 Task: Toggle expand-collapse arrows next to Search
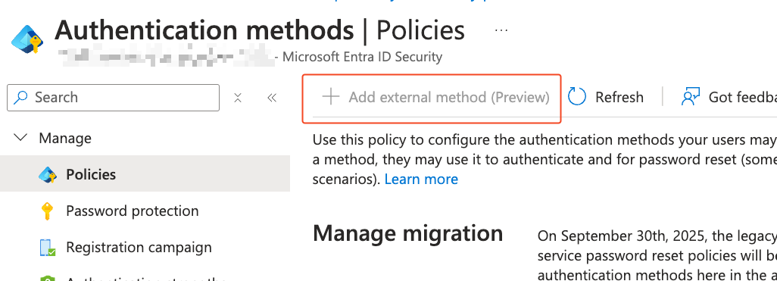tap(238, 98)
